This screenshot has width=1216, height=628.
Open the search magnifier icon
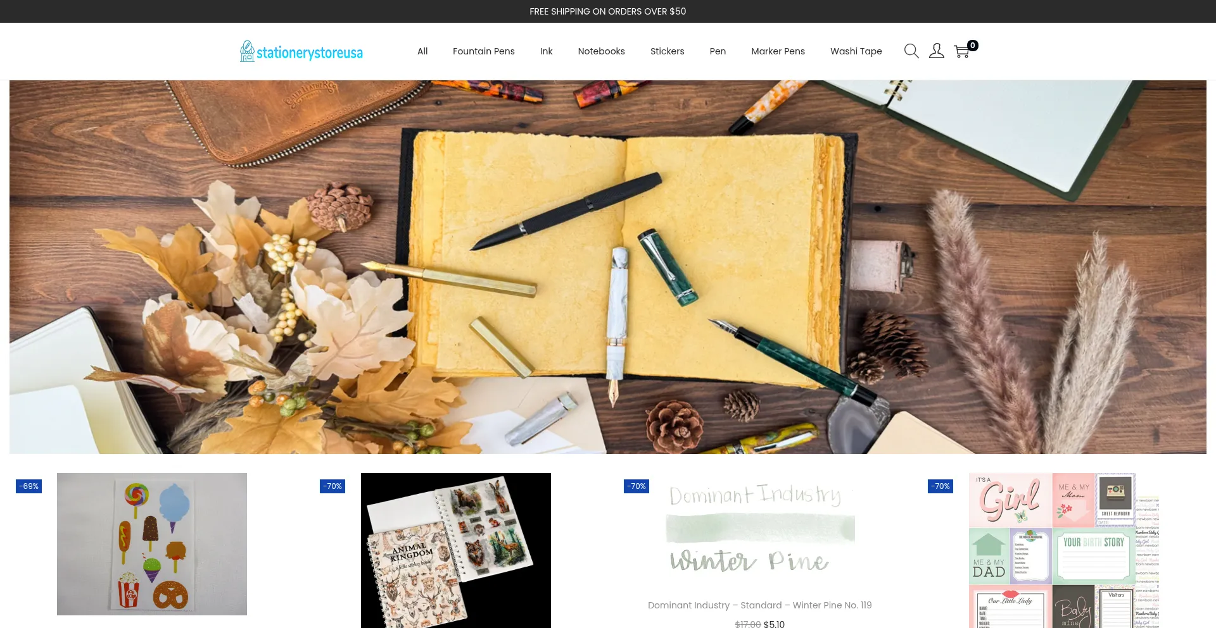[911, 51]
